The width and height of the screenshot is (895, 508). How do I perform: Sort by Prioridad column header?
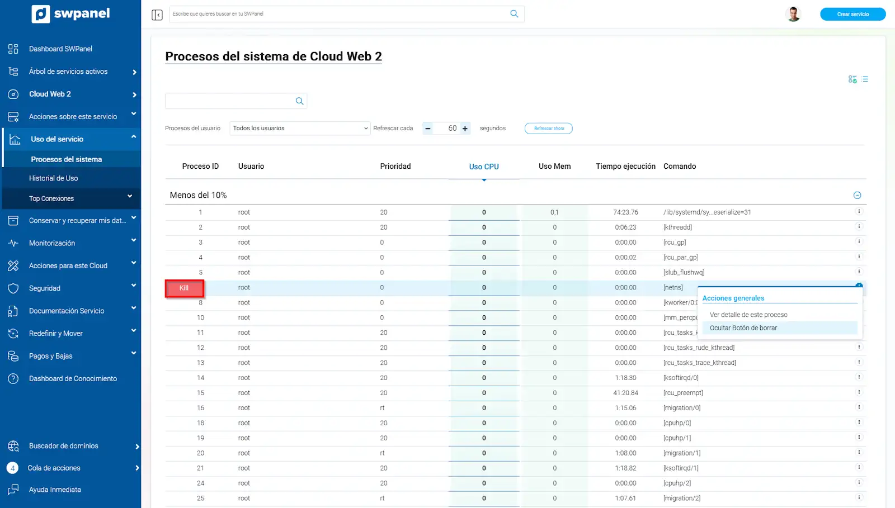[x=395, y=167]
